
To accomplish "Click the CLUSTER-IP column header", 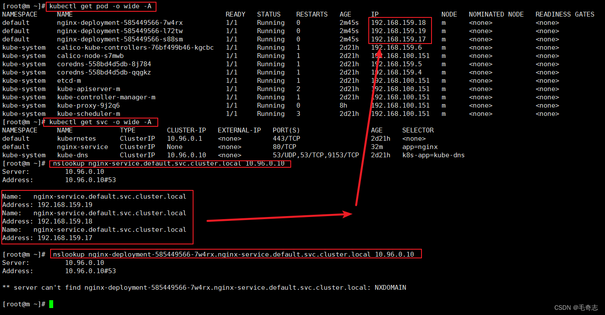I will (187, 130).
